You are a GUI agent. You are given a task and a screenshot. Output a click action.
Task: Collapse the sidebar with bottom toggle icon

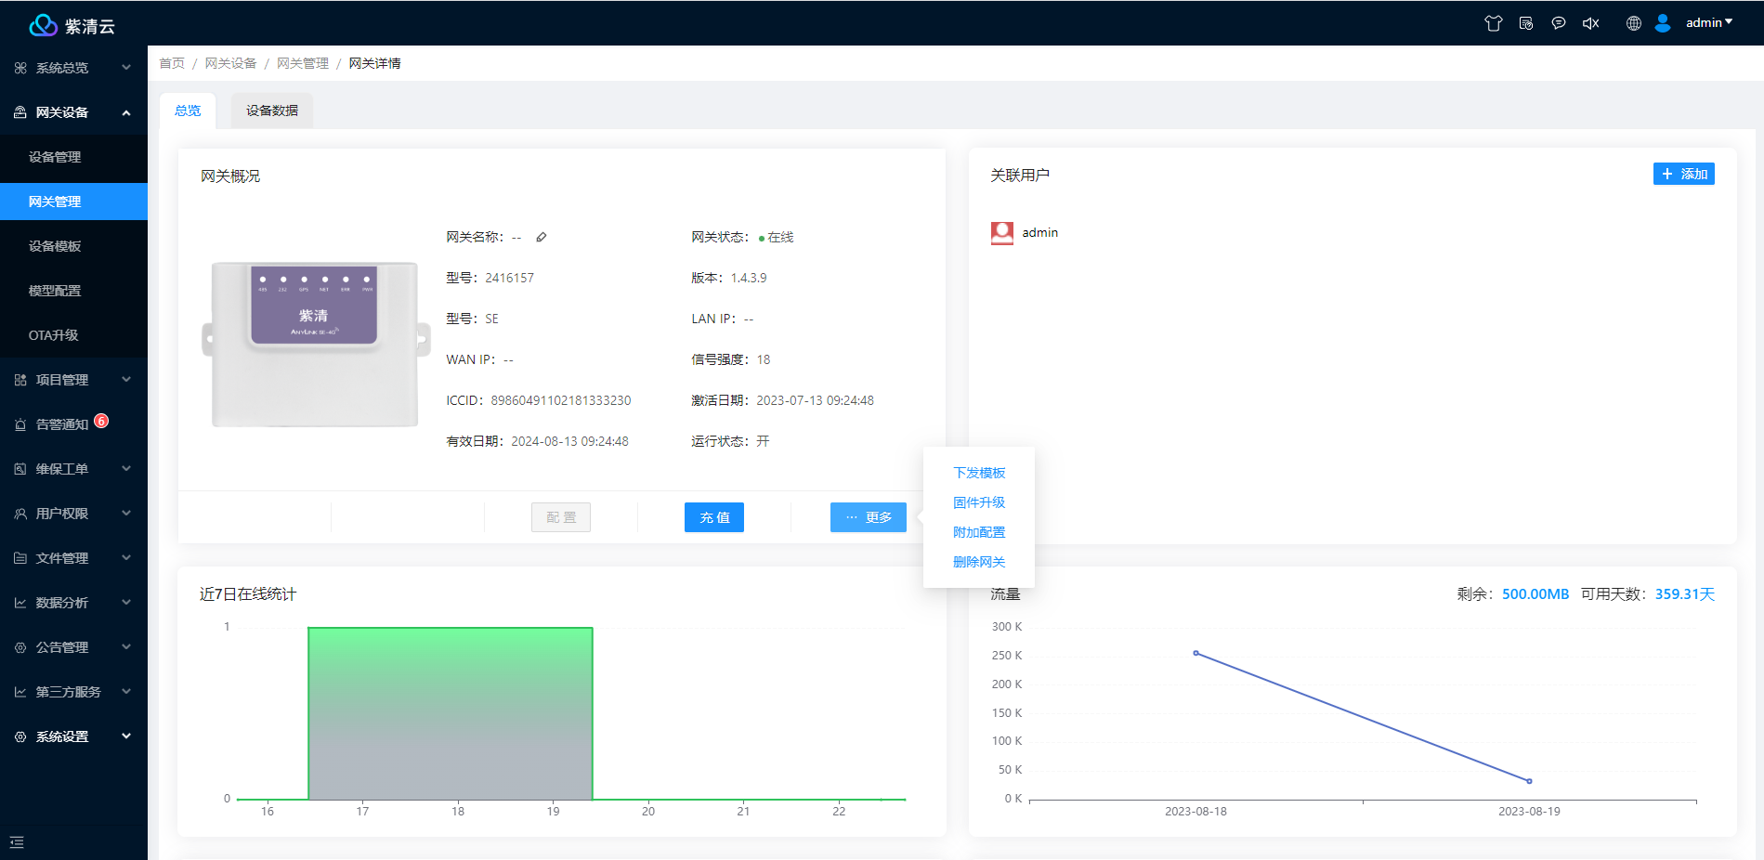[x=17, y=842]
